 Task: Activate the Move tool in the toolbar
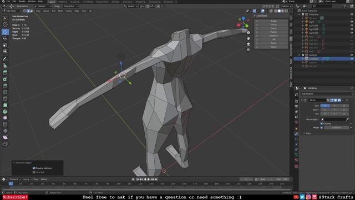(5, 32)
